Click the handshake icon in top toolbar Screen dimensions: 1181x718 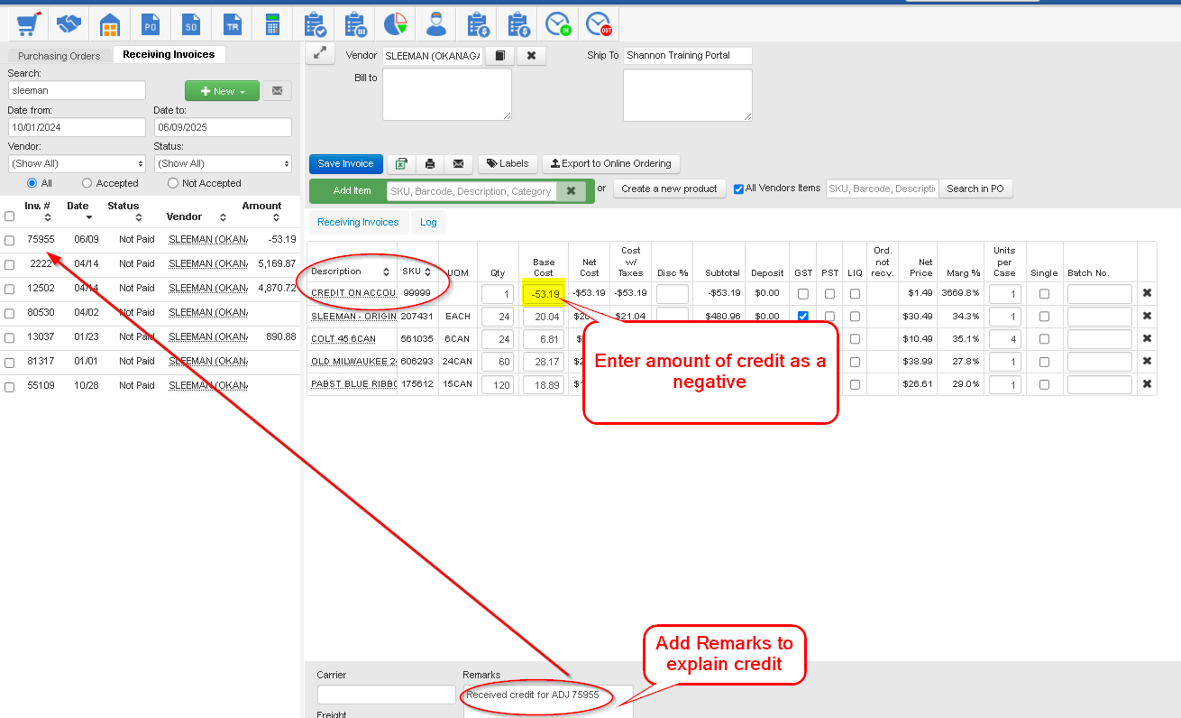69,24
